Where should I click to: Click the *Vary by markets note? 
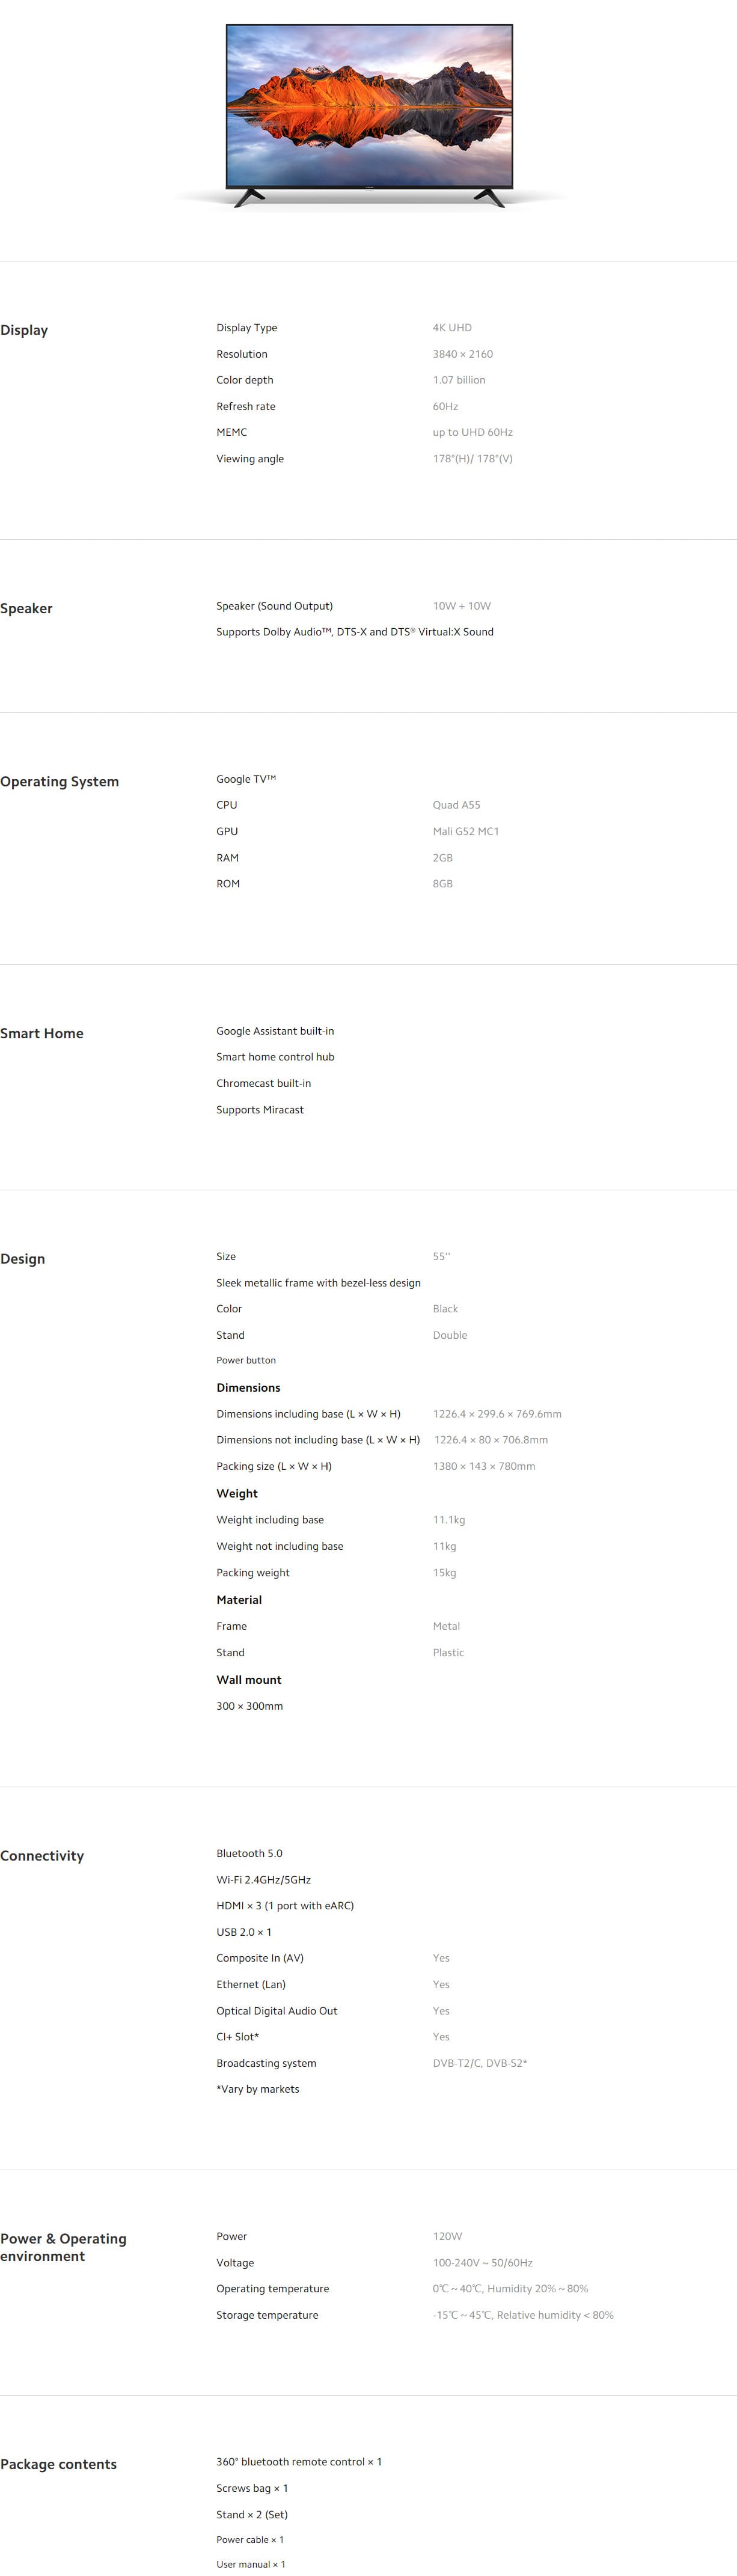257,2089
